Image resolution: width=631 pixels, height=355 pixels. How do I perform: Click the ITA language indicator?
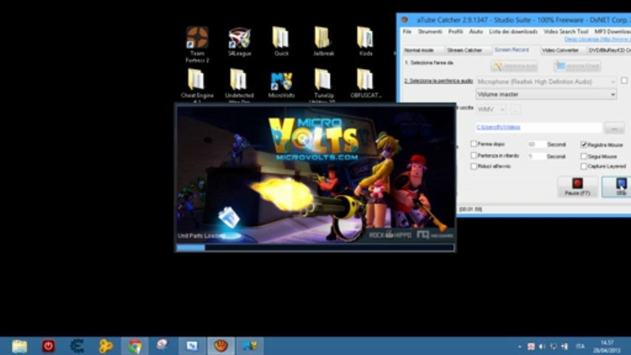click(x=581, y=347)
